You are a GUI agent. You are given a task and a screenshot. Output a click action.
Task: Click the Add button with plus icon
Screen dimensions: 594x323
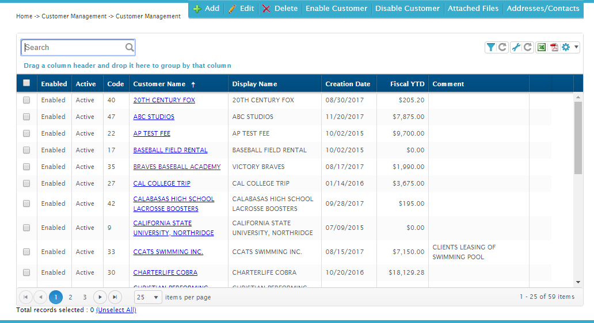point(207,8)
